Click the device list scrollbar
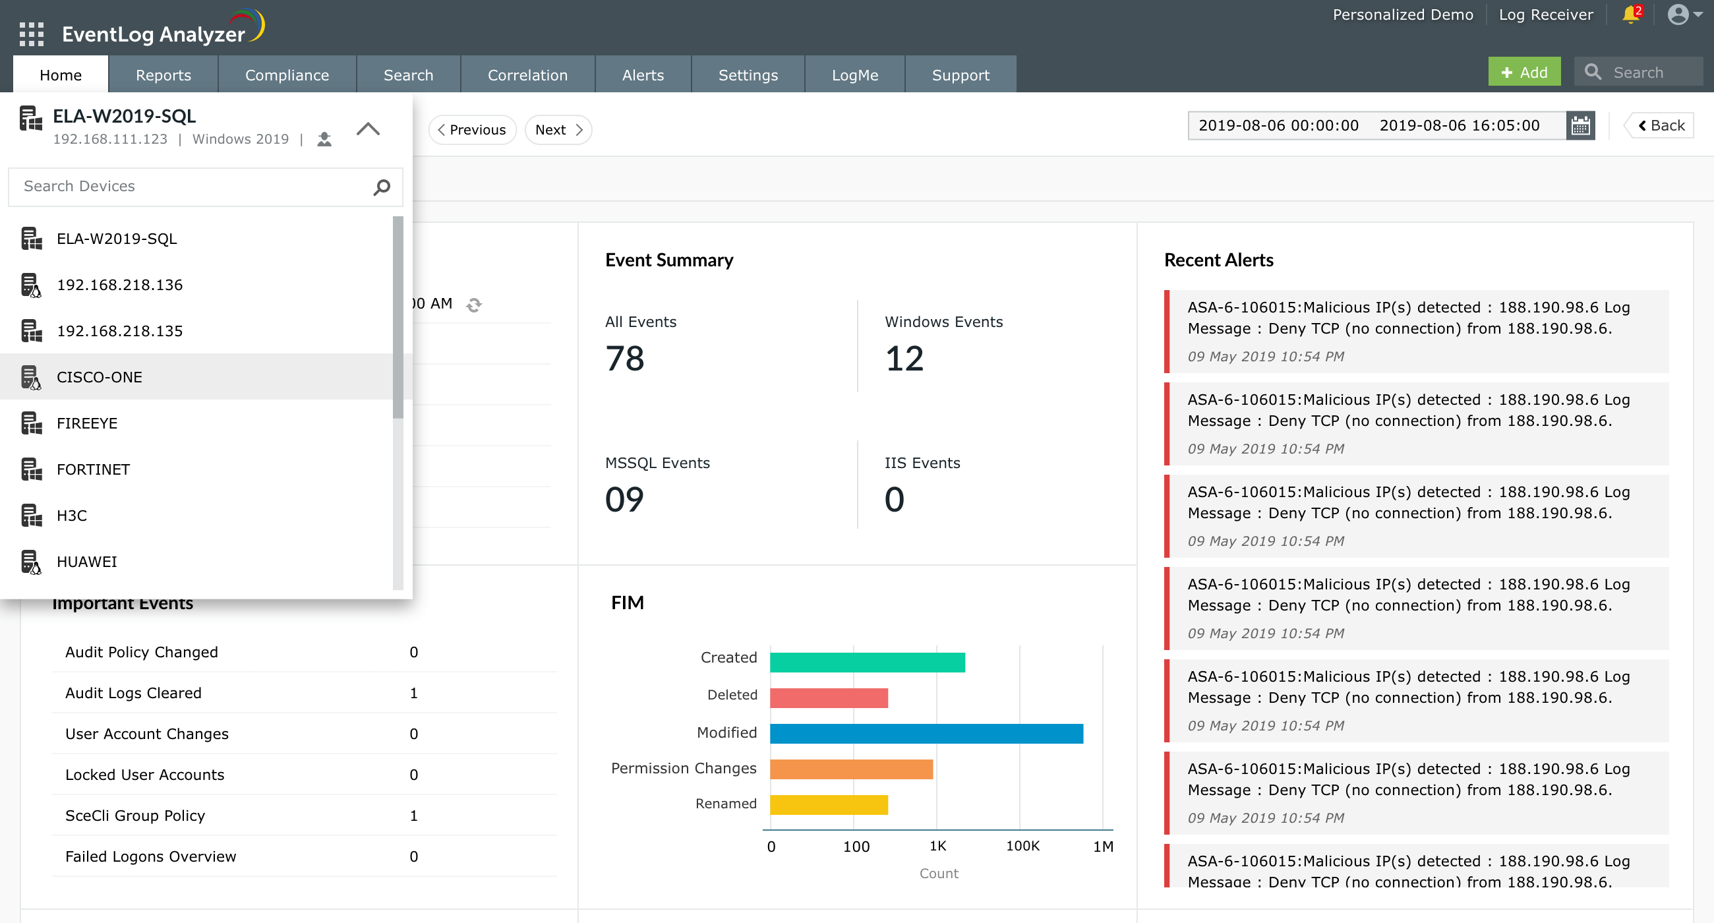Screen dimensions: 1714x923 [x=398, y=316]
